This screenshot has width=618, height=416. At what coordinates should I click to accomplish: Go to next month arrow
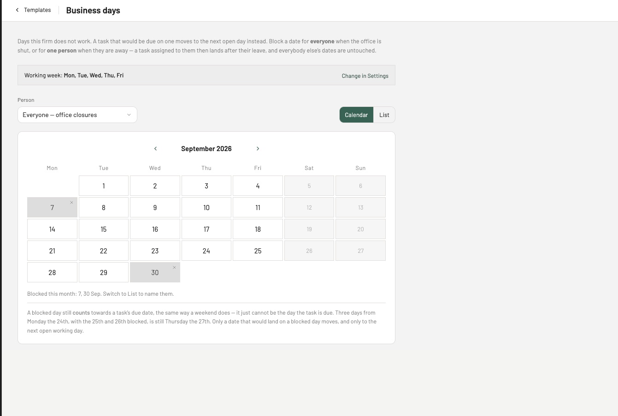tap(258, 148)
